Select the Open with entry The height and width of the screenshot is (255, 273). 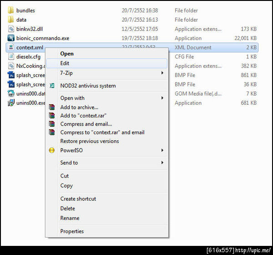[x=107, y=98]
